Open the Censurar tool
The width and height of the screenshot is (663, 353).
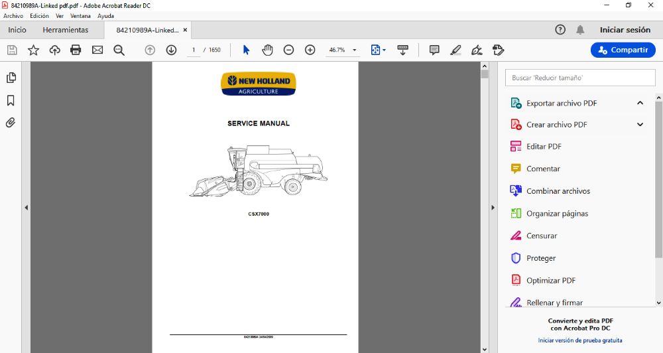pos(542,236)
